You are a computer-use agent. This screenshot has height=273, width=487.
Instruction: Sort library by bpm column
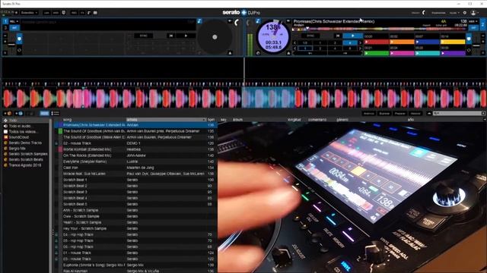coord(212,120)
